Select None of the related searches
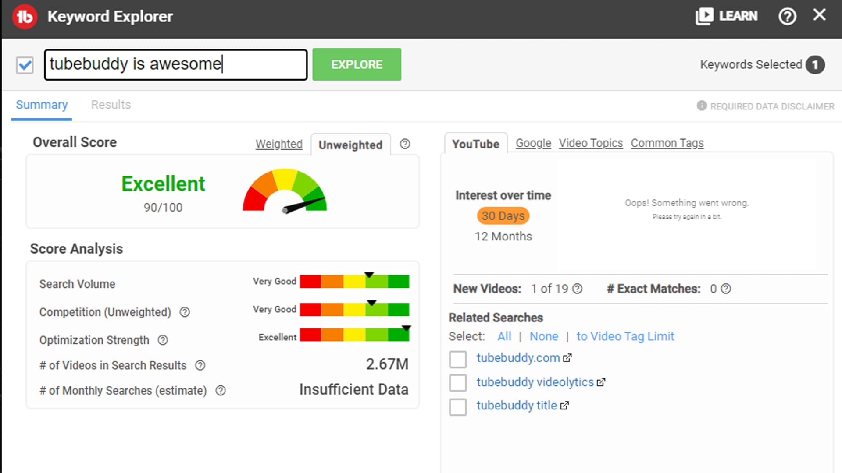 (x=544, y=336)
